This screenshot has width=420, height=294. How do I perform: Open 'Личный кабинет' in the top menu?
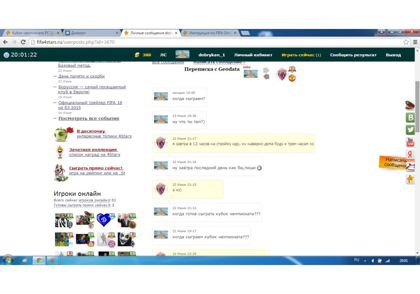click(x=253, y=55)
